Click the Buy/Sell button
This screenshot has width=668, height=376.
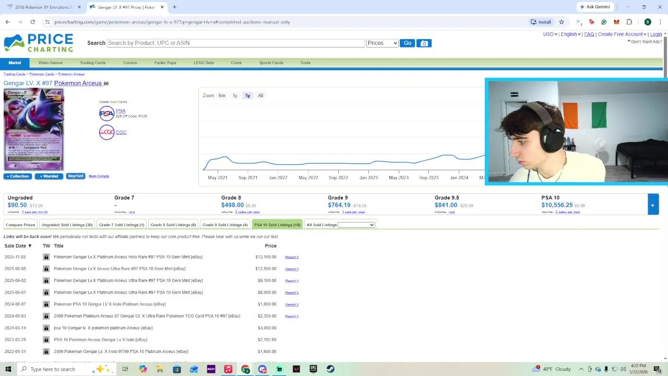(76, 176)
